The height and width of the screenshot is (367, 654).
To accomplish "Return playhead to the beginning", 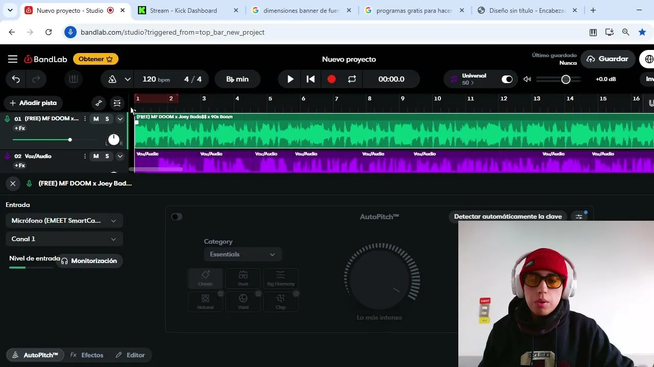I will click(x=311, y=79).
